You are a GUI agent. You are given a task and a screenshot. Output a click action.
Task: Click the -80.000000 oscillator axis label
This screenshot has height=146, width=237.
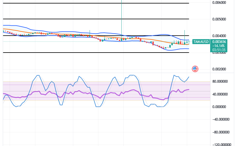pyautogui.click(x=221, y=132)
